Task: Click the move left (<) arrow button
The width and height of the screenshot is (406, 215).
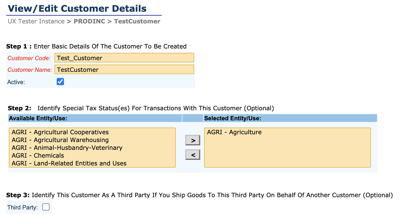Action: click(193, 155)
